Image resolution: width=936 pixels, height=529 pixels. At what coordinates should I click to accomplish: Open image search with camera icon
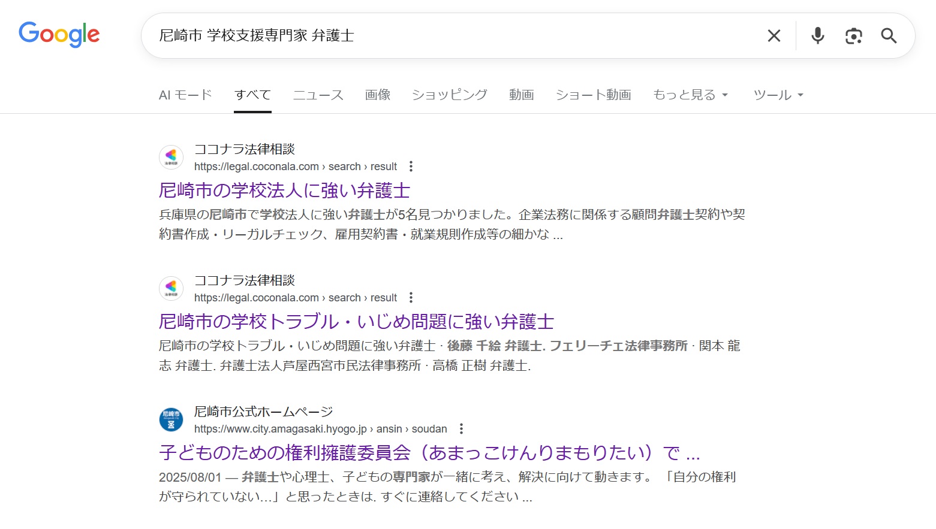pyautogui.click(x=853, y=36)
